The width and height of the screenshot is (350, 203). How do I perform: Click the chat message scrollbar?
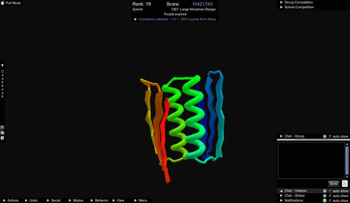coord(347,160)
